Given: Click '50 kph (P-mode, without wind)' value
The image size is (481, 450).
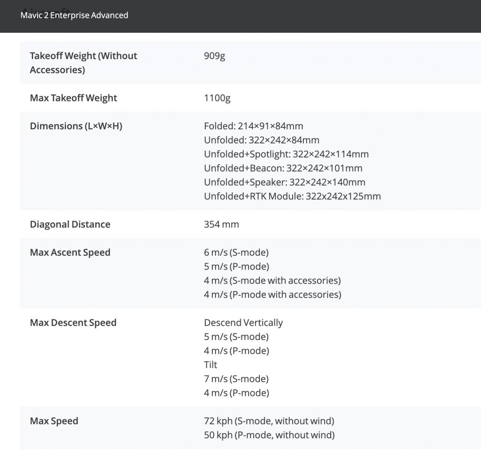Looking at the screenshot, I should click(269, 435).
